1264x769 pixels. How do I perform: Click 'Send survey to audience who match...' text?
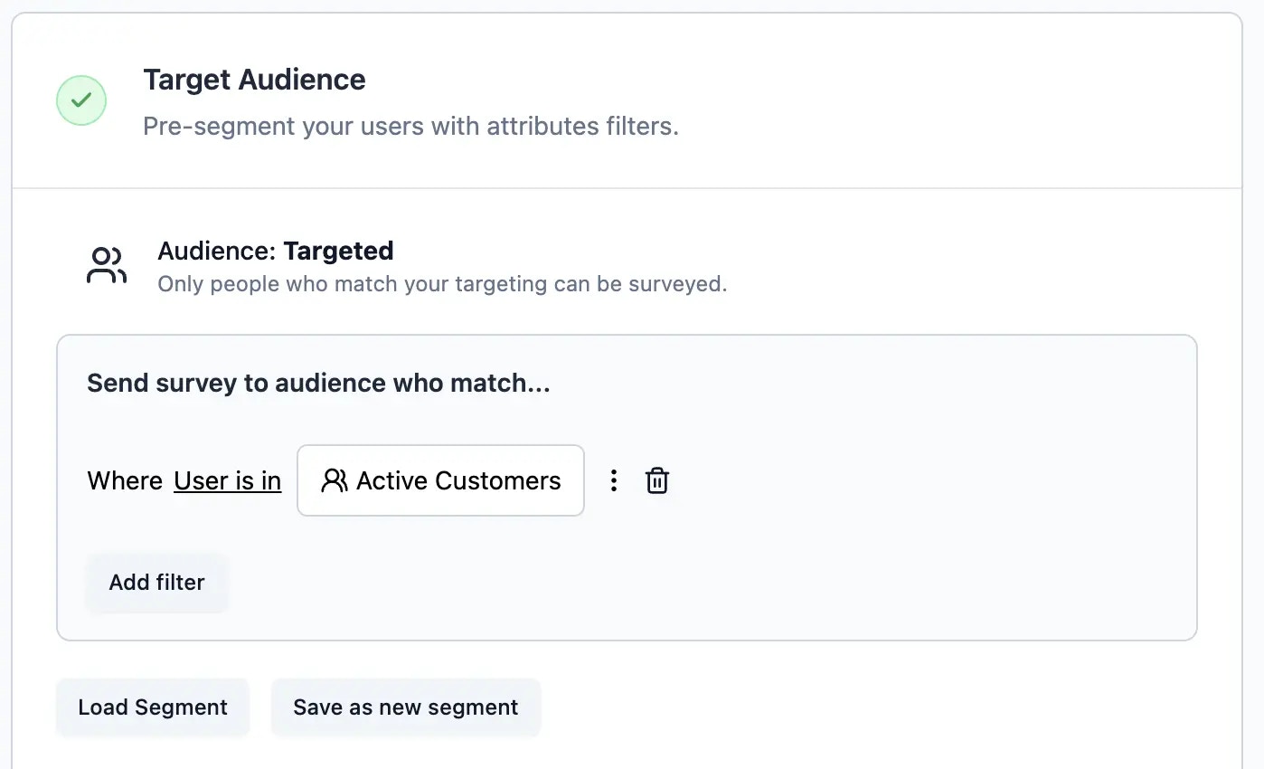click(x=318, y=384)
